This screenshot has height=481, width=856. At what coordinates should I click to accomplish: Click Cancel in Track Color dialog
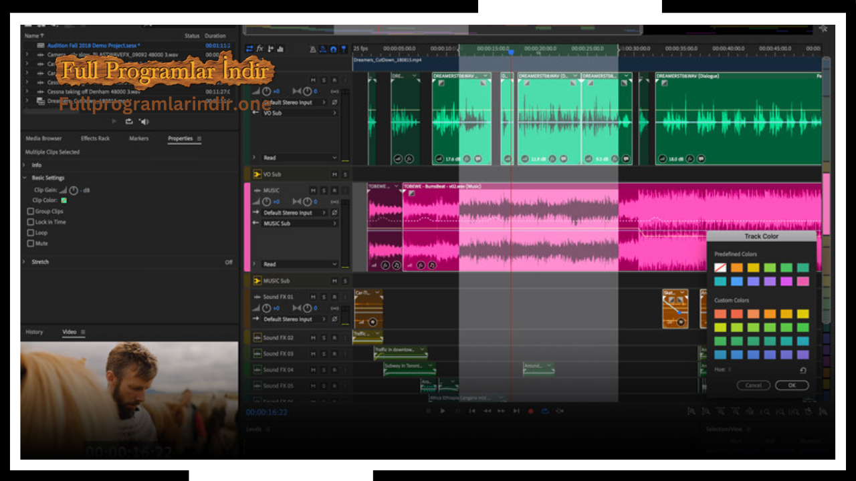click(753, 385)
